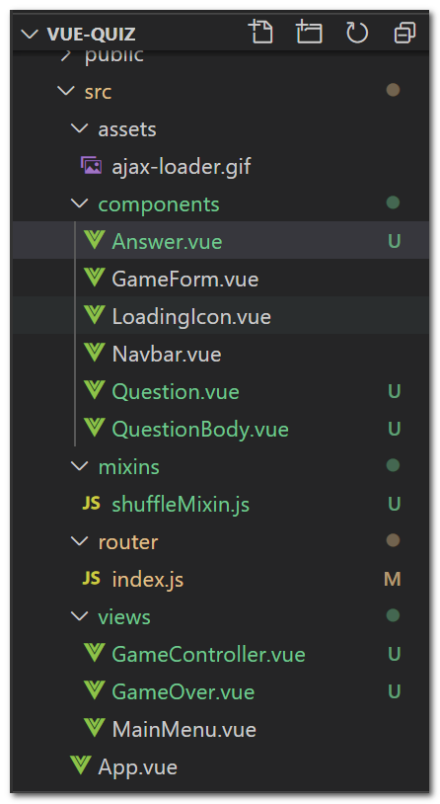Collapse the components folder
440x804 pixels.
pyautogui.click(x=79, y=203)
